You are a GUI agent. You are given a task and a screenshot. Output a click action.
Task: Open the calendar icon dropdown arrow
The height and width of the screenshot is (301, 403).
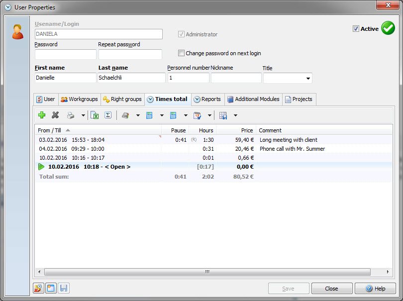coord(209,115)
